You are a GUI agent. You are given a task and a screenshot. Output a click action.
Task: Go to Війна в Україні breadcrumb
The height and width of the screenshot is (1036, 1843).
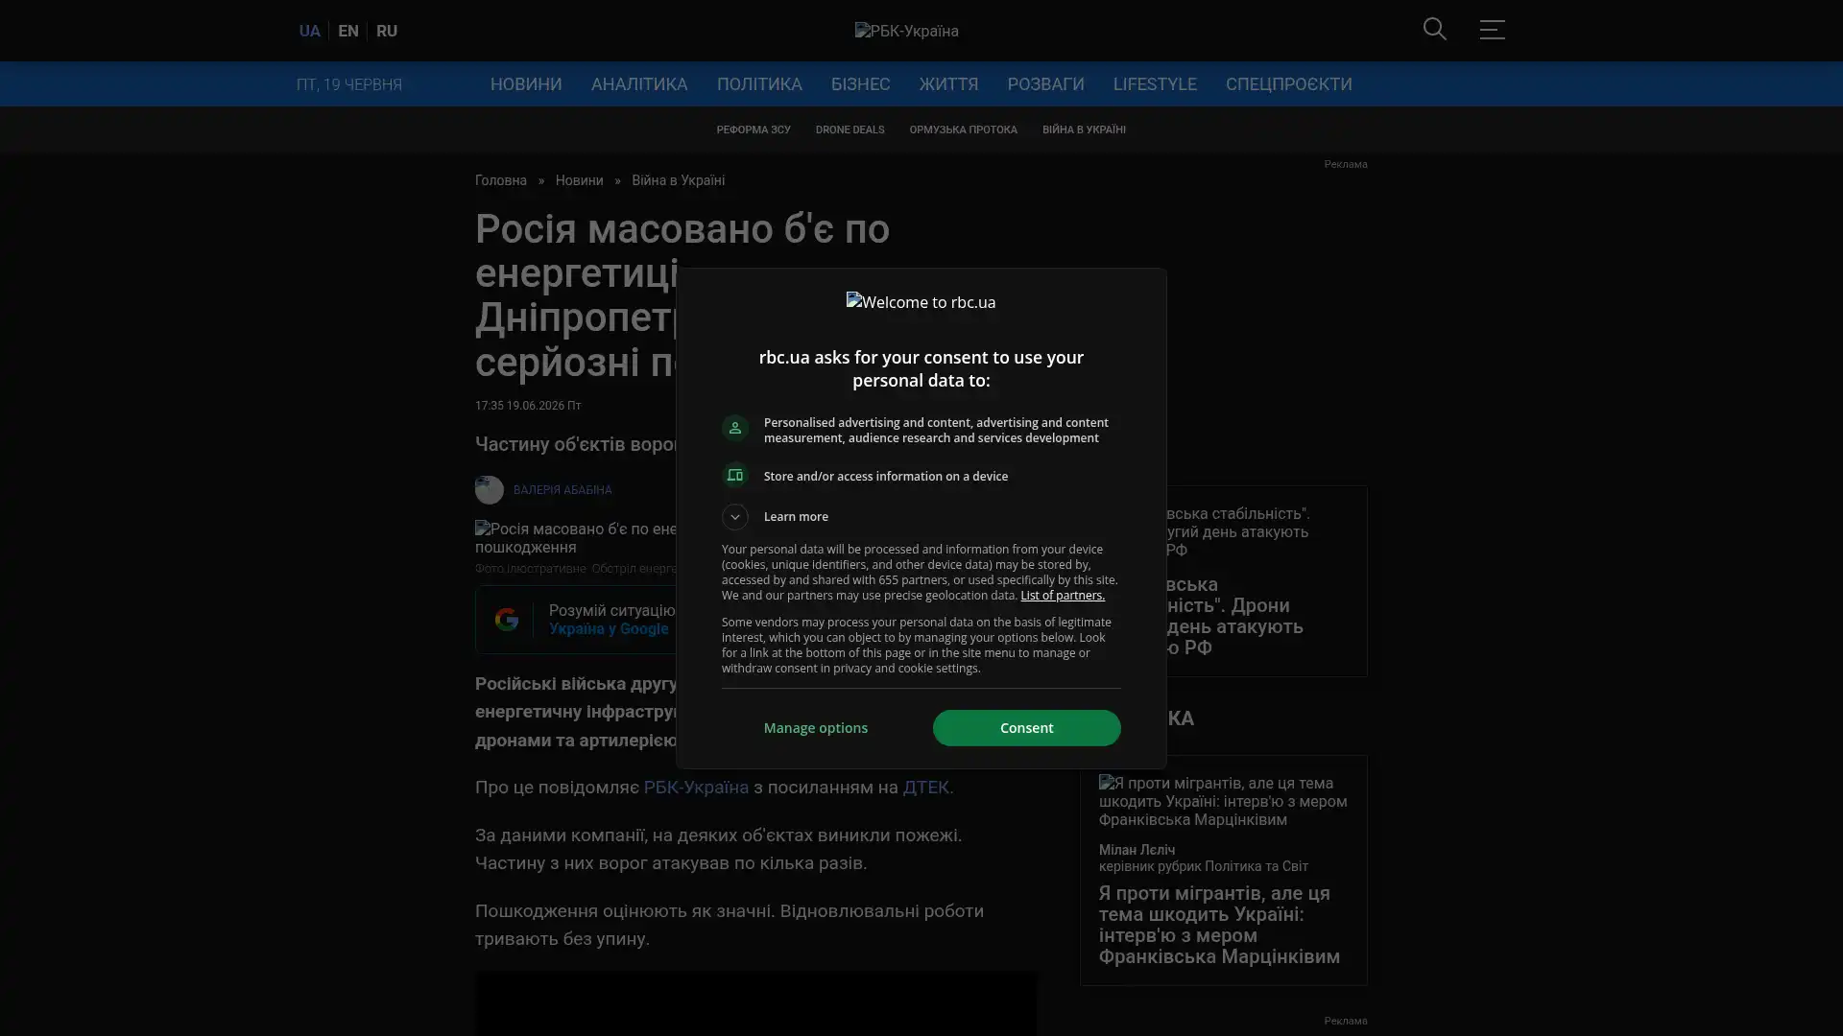678,180
